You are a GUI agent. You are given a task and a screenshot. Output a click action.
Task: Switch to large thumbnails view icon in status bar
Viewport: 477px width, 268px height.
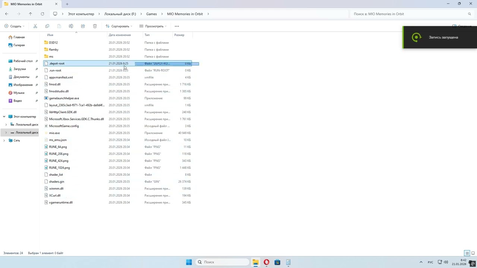pyautogui.click(x=473, y=253)
